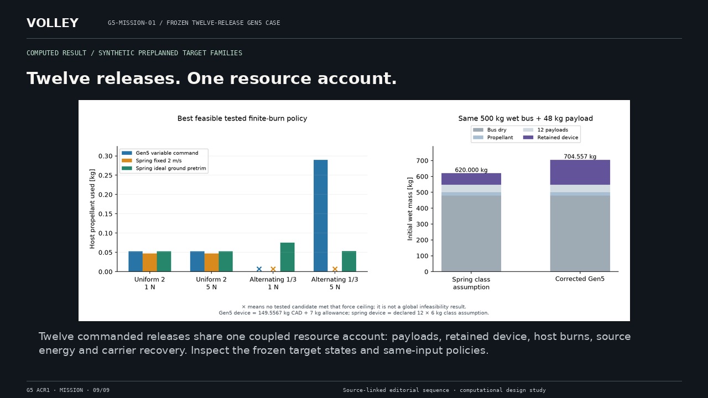Click the '620.000 kg' bar value label
Viewport: 708px width, 398px height.
pyautogui.click(x=471, y=170)
